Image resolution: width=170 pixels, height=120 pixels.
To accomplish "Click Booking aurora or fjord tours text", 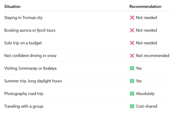I will pos(30,30).
